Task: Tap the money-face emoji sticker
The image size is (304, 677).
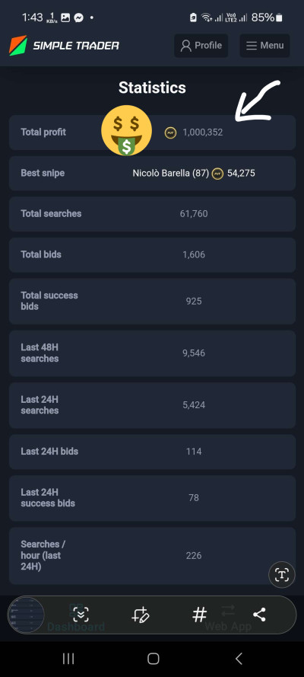Action: click(x=126, y=130)
